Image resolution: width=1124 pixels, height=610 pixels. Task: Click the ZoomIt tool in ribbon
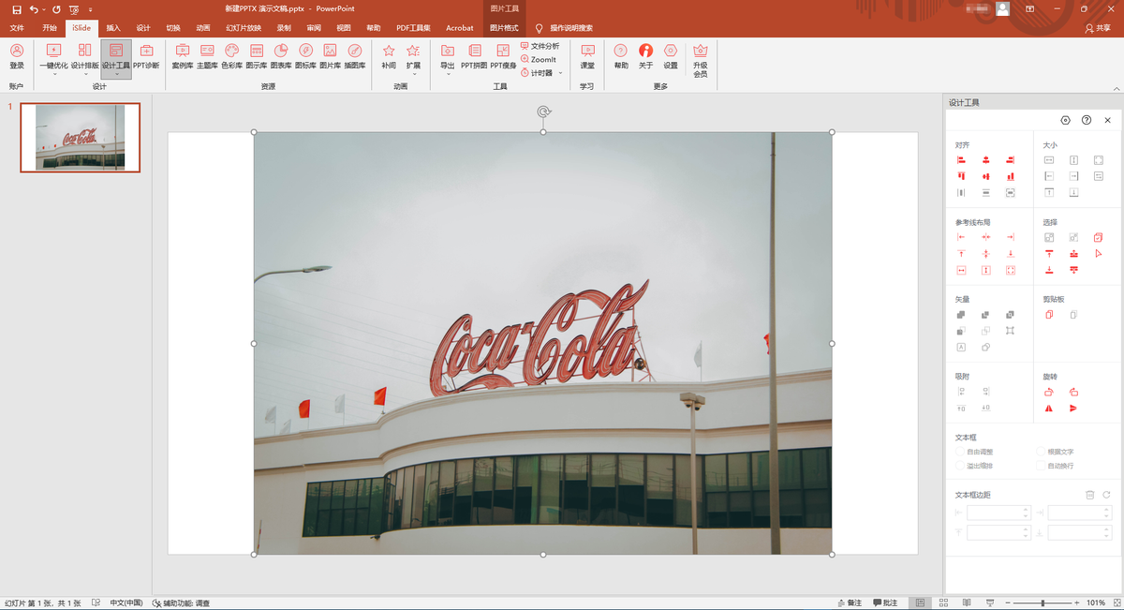point(539,59)
